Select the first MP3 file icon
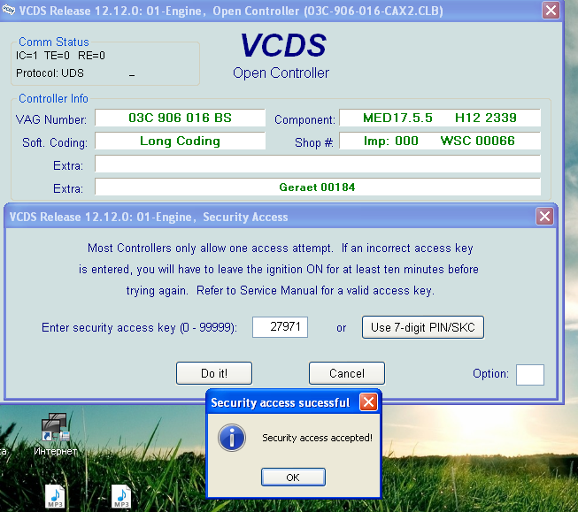Viewport: 578px width, 512px height. tap(55, 496)
